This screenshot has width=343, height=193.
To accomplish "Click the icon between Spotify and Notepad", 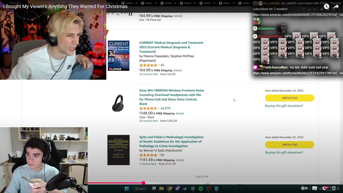I will (x=209, y=189).
